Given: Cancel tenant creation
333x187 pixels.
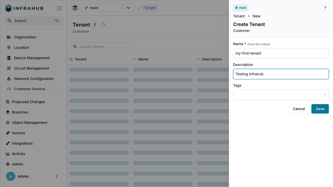Looking at the screenshot, I should (299, 109).
